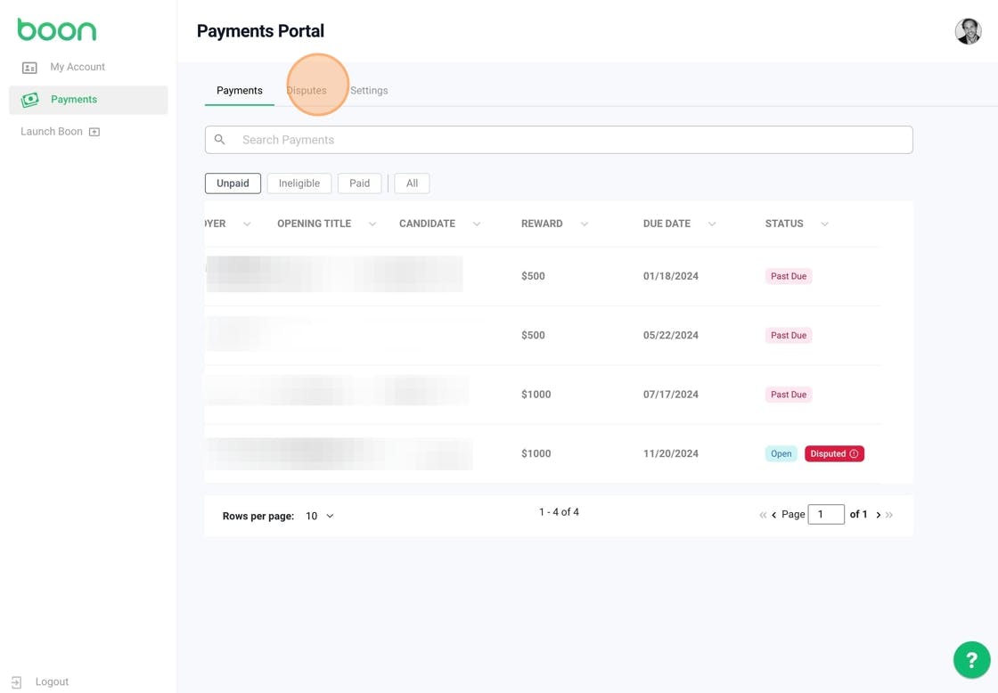Viewport: 998px width, 693px height.
Task: Open My Account in sidebar
Action: [78, 67]
